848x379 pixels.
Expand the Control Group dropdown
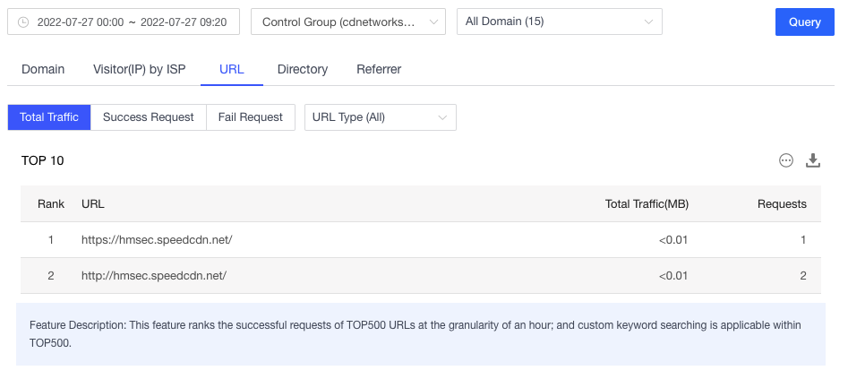coord(348,22)
